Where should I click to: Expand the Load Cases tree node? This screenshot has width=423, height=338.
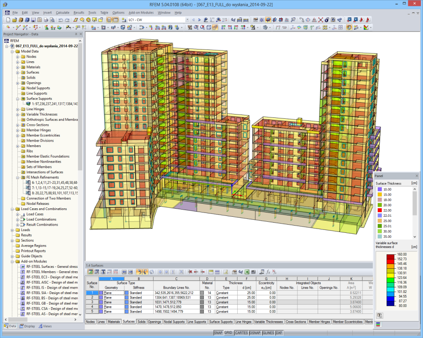pyautogui.click(x=17, y=214)
